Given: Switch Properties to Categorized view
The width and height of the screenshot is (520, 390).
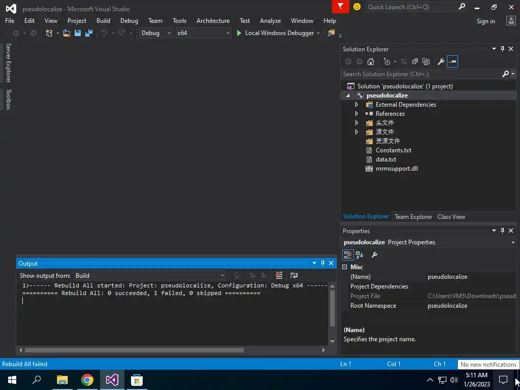Looking at the screenshot, I should pos(347,255).
